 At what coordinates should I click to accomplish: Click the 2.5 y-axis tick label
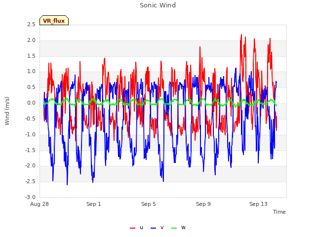[32, 24]
